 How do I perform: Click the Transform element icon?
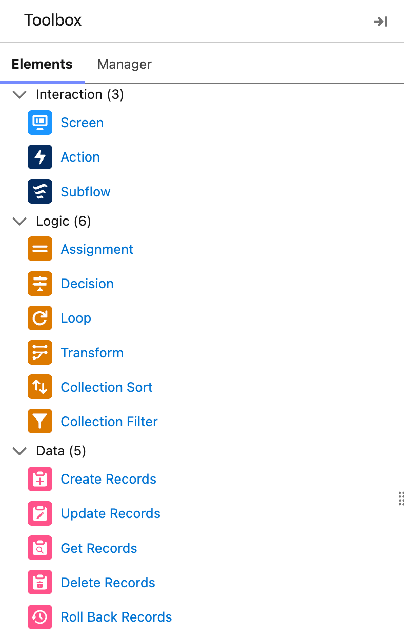coord(40,353)
